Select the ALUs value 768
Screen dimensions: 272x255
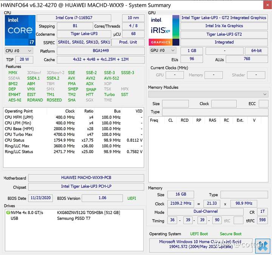point(247,59)
